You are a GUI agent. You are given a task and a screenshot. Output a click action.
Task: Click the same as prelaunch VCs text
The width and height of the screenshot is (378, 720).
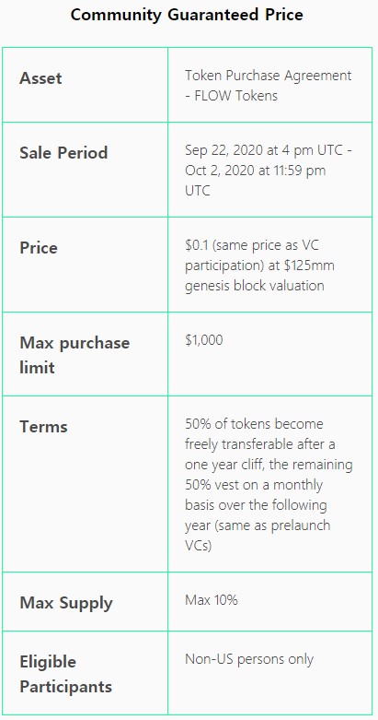click(x=258, y=535)
